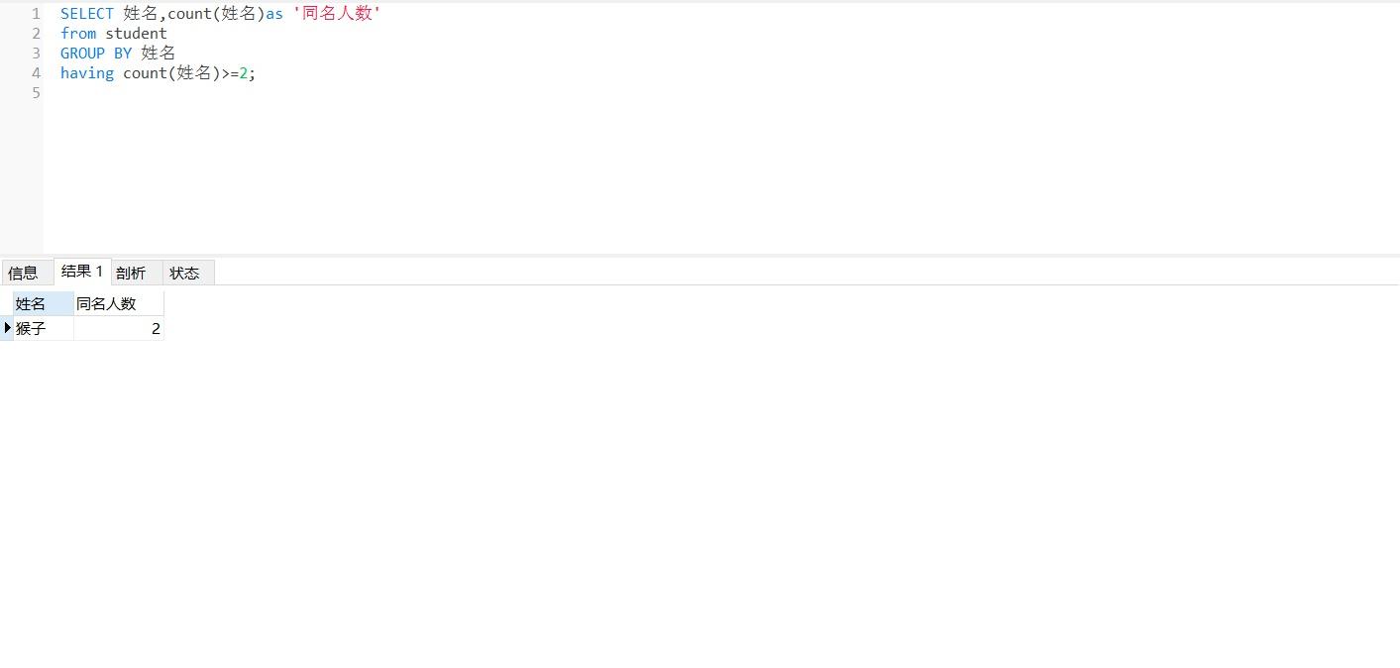
Task: Select the cell showing count 2
Action: coord(119,328)
